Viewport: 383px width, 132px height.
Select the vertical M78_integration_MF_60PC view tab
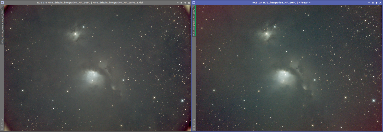(194, 21)
